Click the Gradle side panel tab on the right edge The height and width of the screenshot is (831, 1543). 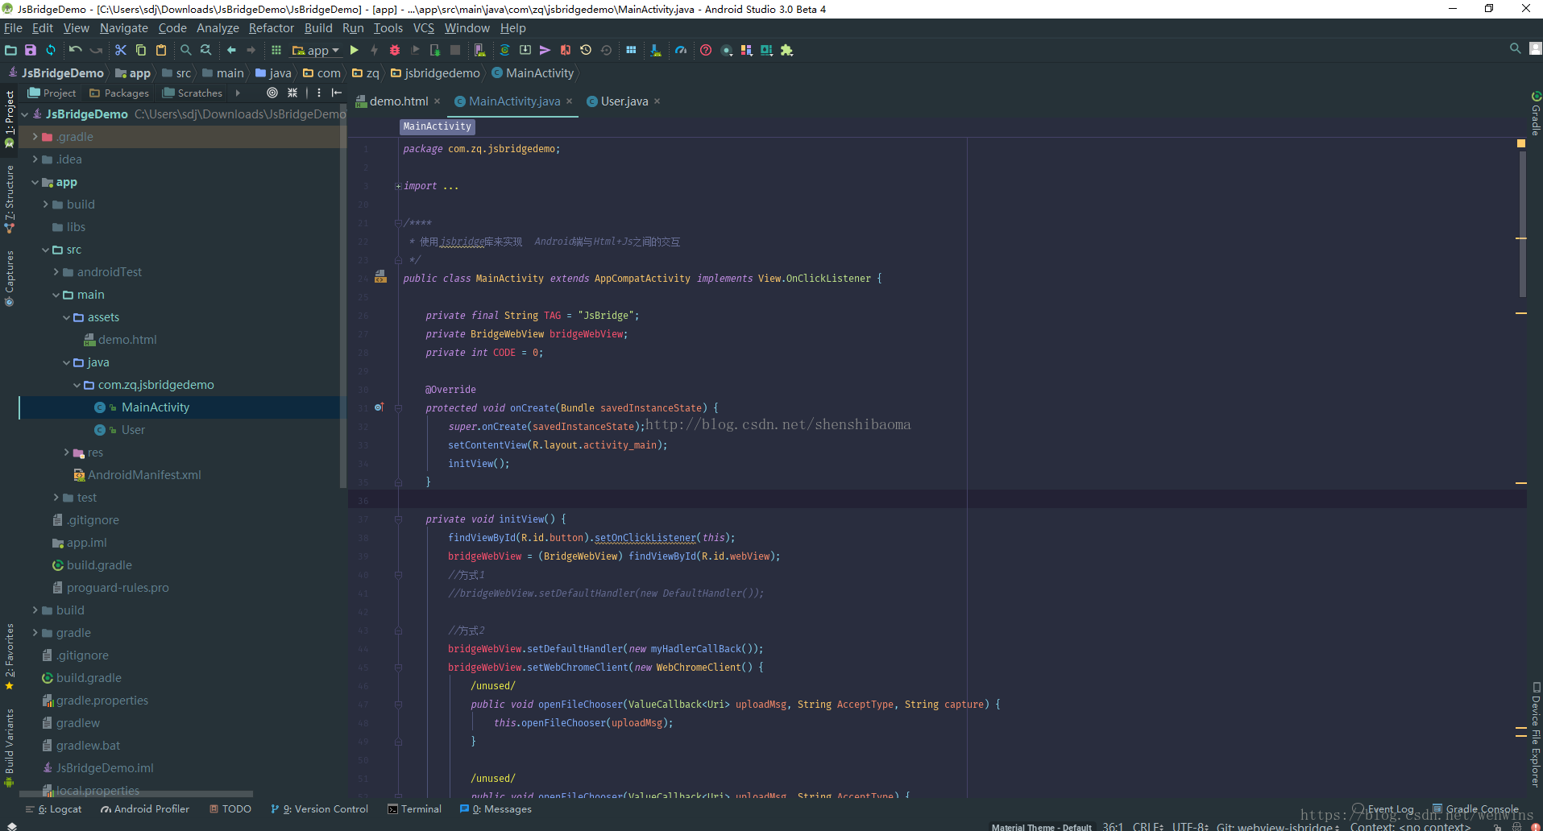1536,114
